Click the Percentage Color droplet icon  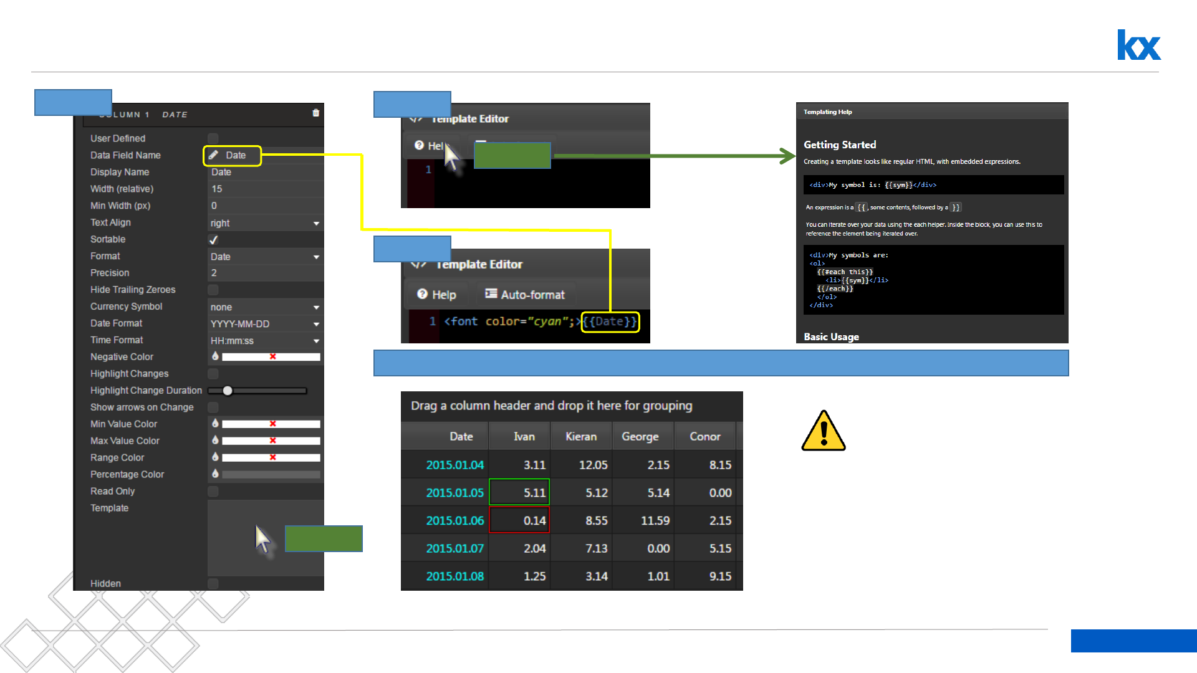(x=215, y=474)
